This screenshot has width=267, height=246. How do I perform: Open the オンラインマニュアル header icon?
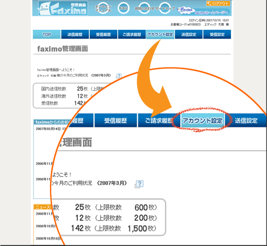[103, 8]
